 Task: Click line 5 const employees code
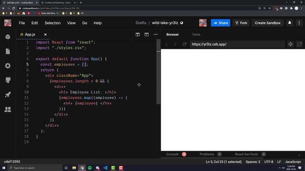64,65
